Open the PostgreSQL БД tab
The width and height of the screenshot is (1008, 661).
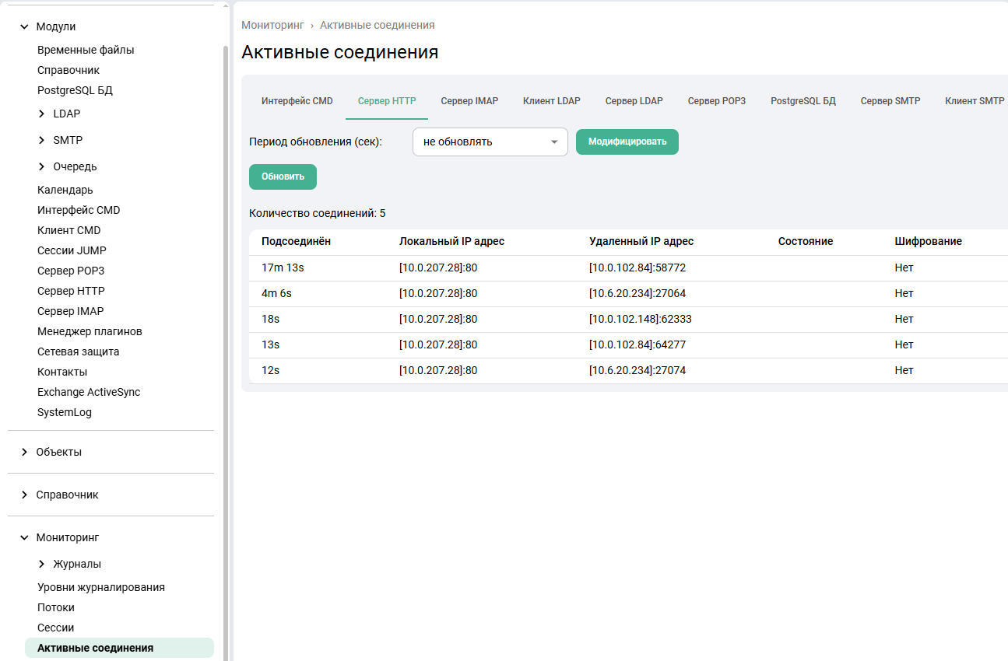803,101
